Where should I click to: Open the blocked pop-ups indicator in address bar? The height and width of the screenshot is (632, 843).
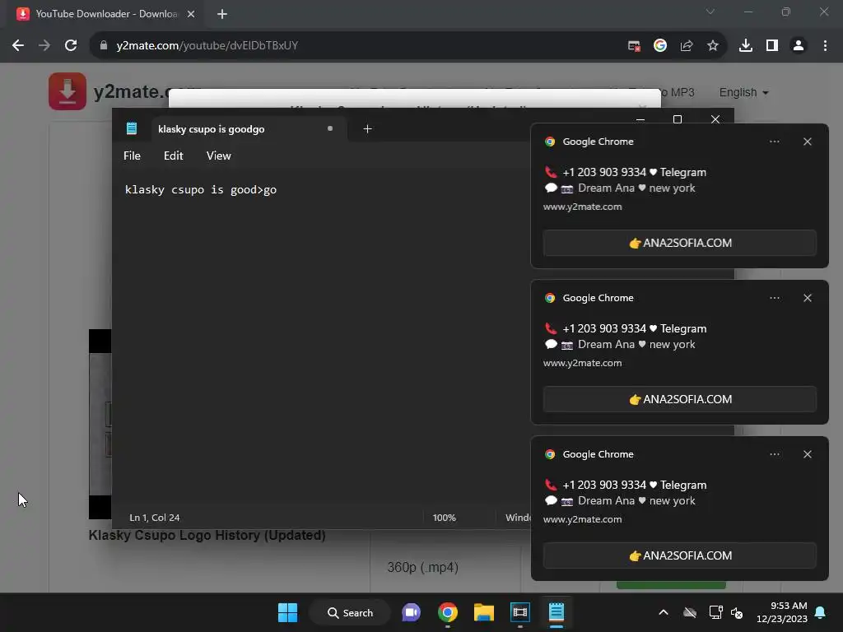pyautogui.click(x=634, y=46)
